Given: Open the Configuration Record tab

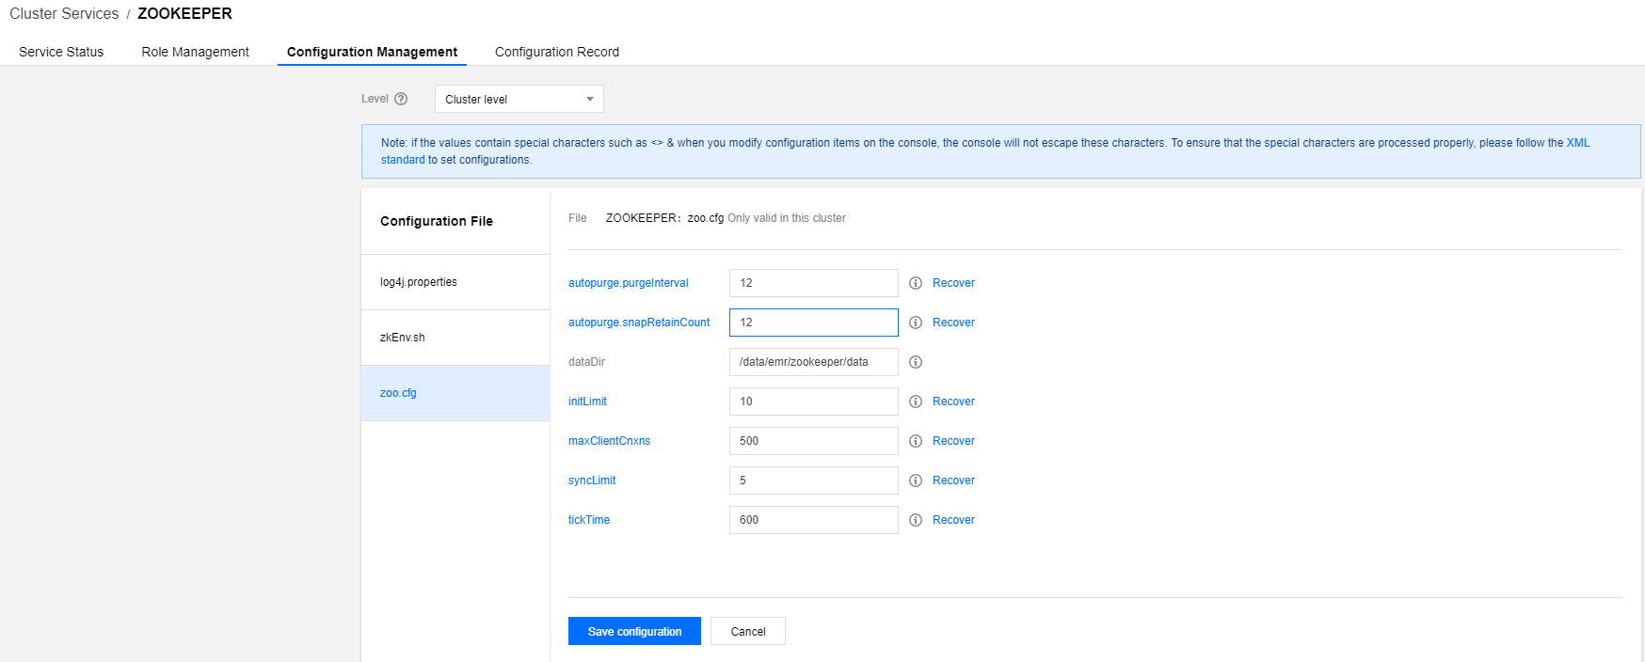Looking at the screenshot, I should pyautogui.click(x=557, y=52).
